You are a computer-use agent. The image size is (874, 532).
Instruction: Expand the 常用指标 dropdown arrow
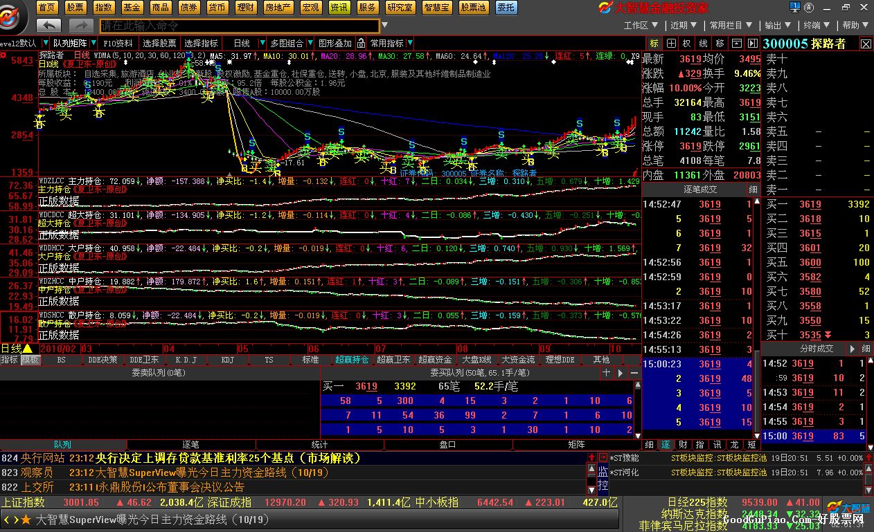(410, 43)
